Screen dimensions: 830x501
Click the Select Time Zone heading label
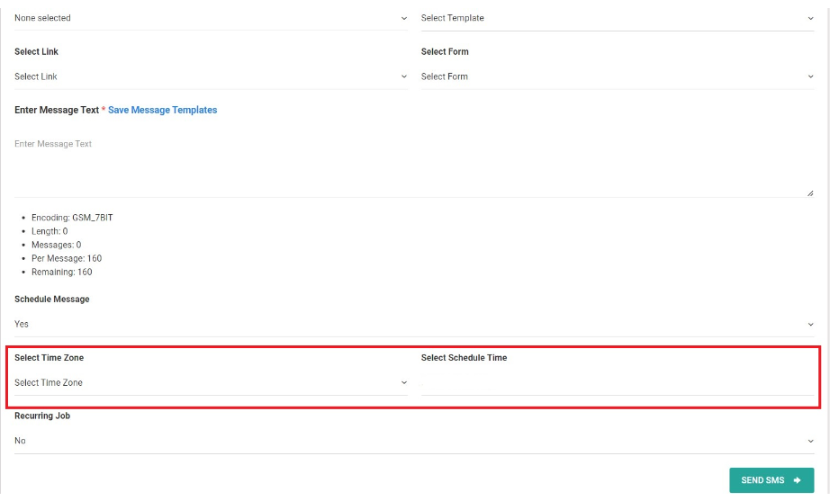point(50,358)
